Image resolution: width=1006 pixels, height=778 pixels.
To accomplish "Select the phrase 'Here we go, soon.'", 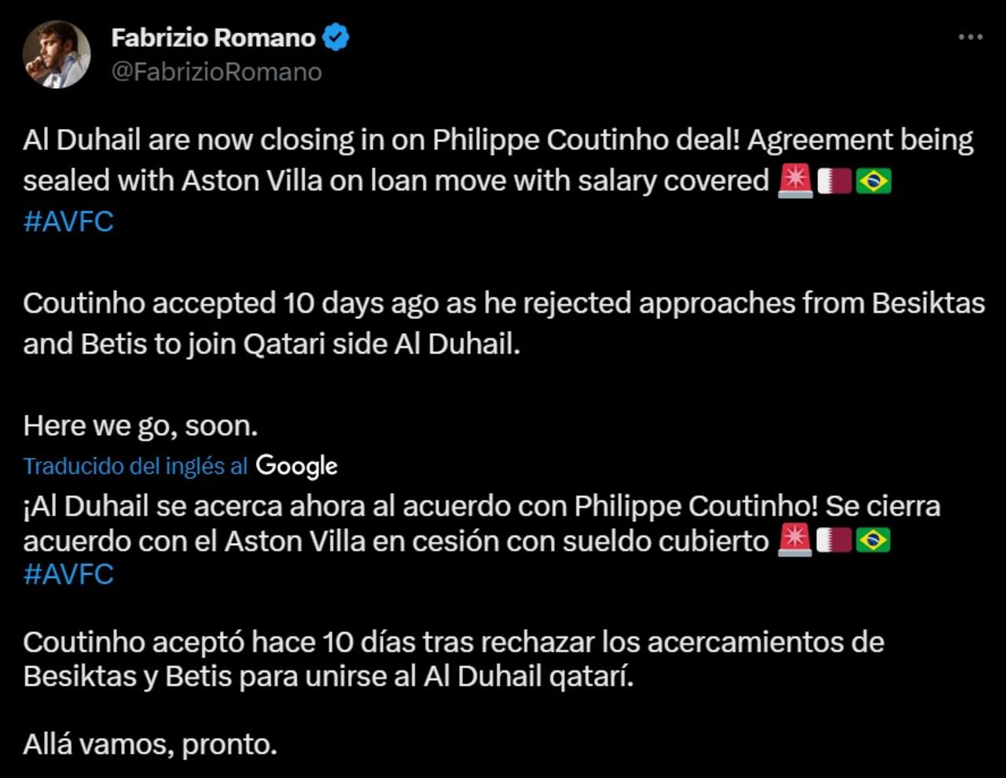I will (x=140, y=425).
